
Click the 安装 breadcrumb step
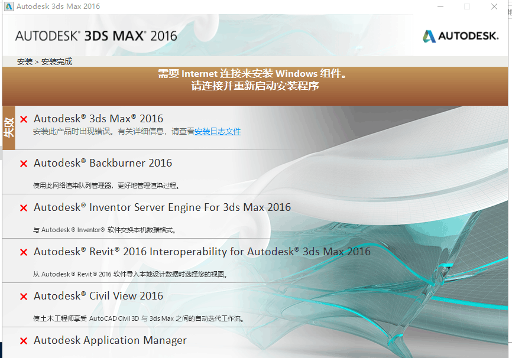click(25, 61)
